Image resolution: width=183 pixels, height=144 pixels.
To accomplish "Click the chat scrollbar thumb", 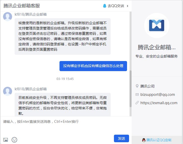I will click(x=131, y=89).
